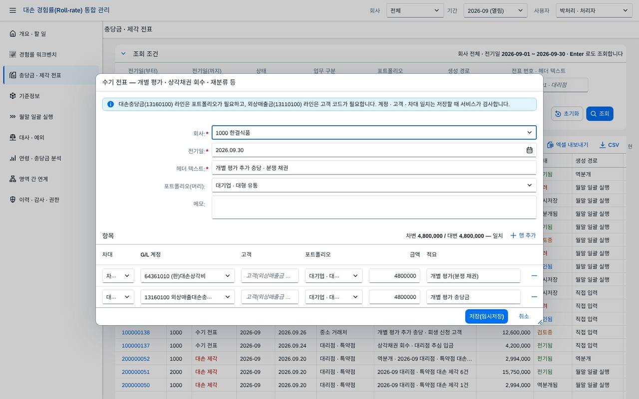Open G/L 계정 dropdown showing 64361010
This screenshot has width=639, height=399.
[x=187, y=276]
